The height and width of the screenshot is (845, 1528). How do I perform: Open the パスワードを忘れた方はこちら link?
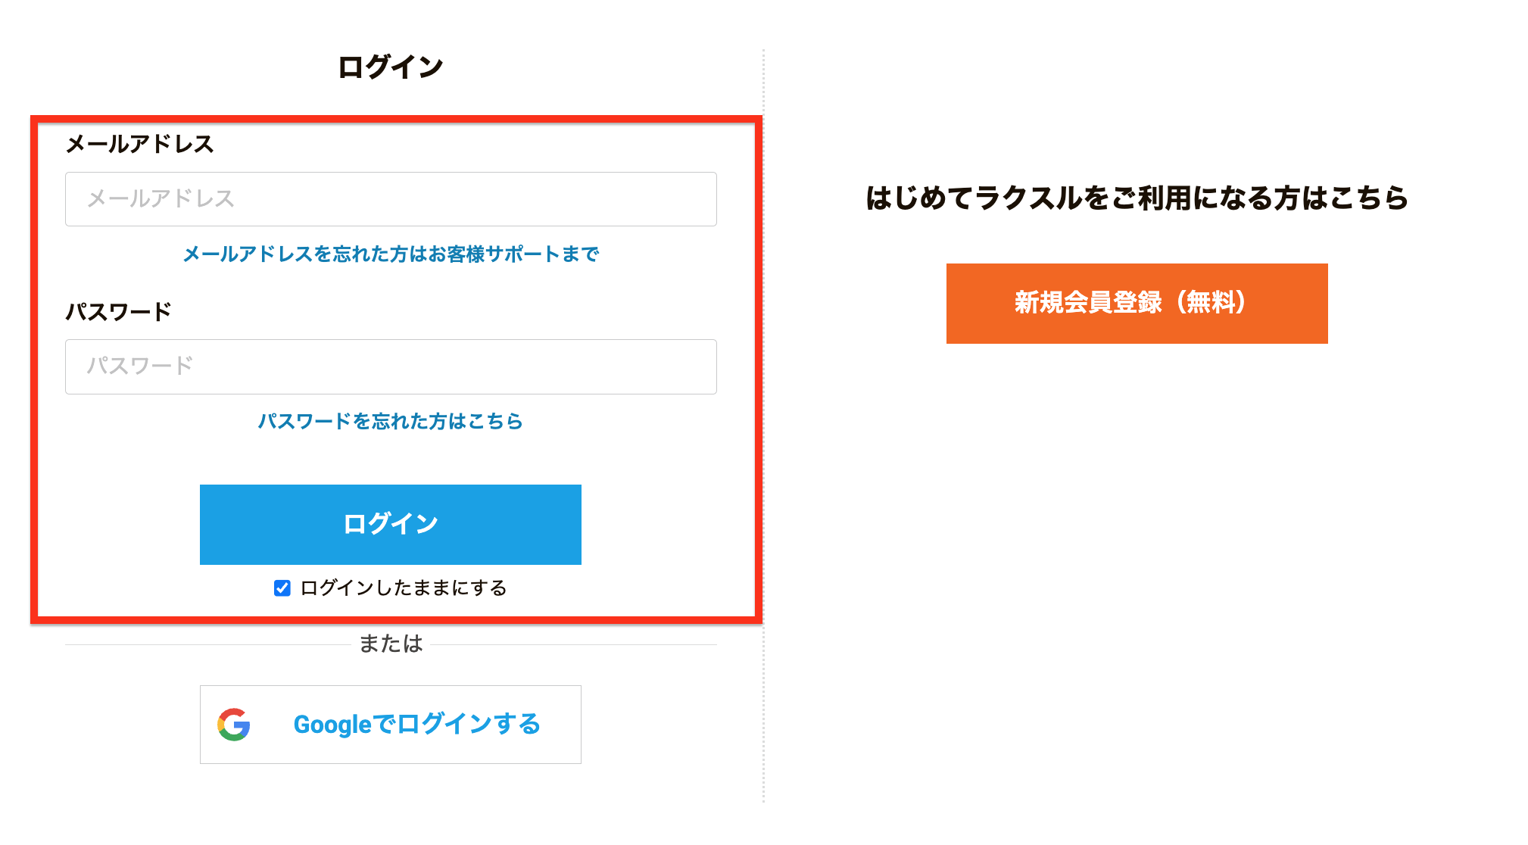pyautogui.click(x=391, y=421)
